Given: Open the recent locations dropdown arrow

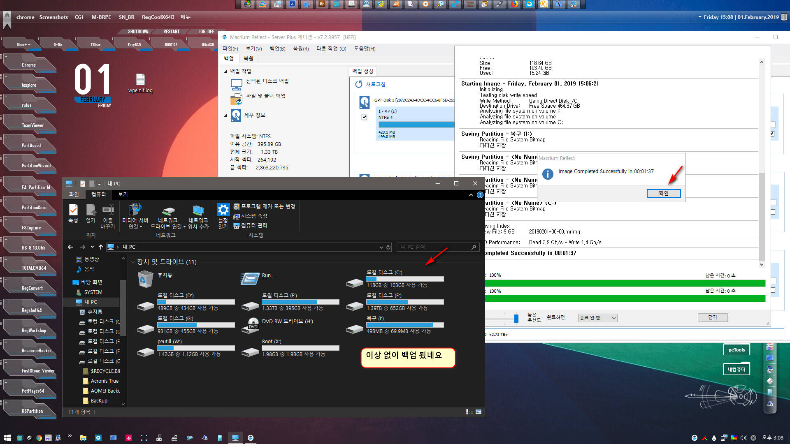Looking at the screenshot, I should [92, 247].
